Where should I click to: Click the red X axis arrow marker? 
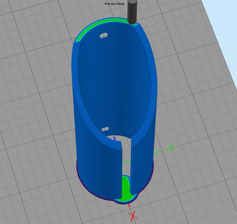tap(133, 215)
